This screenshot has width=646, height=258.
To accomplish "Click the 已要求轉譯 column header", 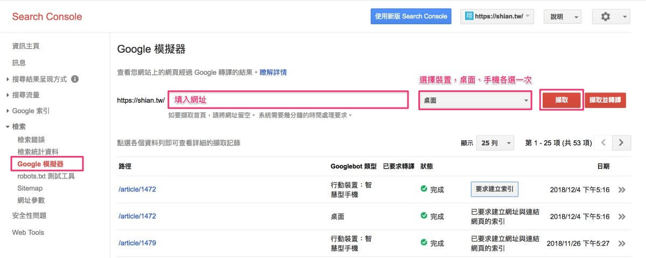I will [x=398, y=167].
